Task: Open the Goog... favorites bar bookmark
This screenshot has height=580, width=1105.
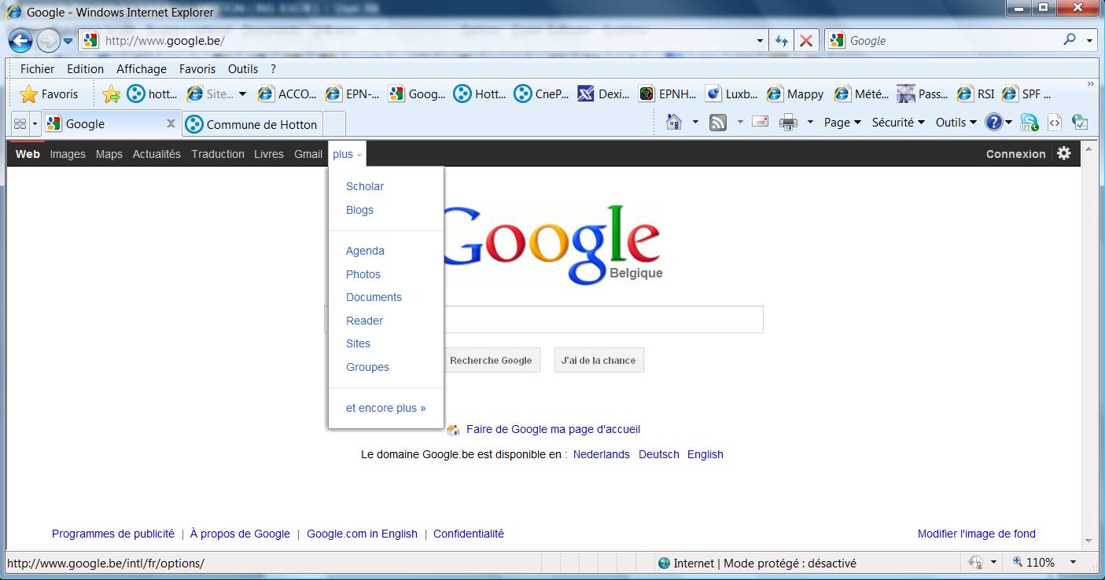Action: pos(417,94)
